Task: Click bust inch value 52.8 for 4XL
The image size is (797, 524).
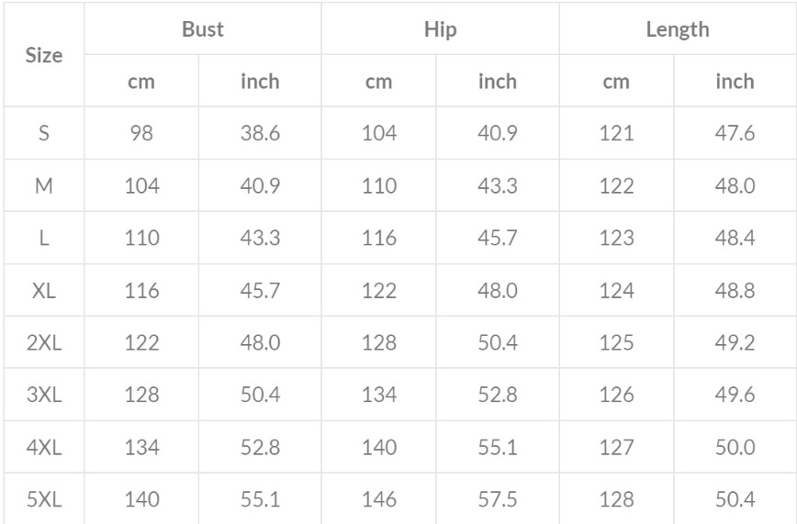Action: [260, 448]
